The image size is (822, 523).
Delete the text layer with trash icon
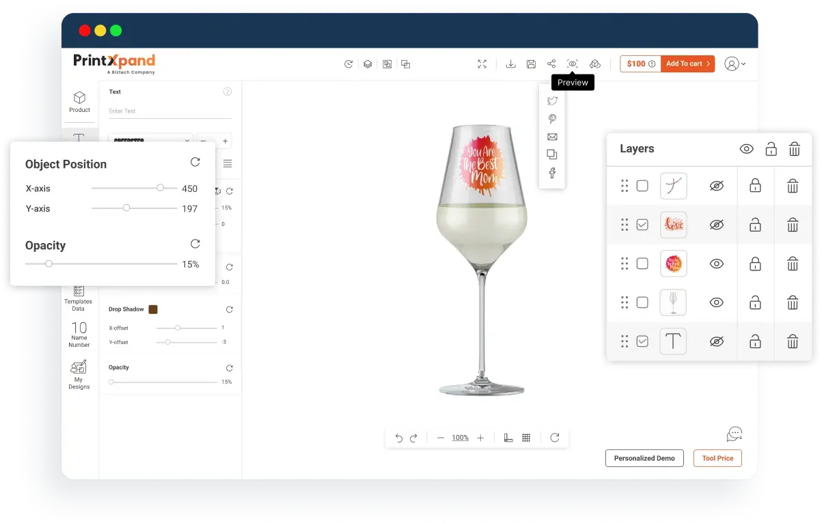tap(793, 341)
